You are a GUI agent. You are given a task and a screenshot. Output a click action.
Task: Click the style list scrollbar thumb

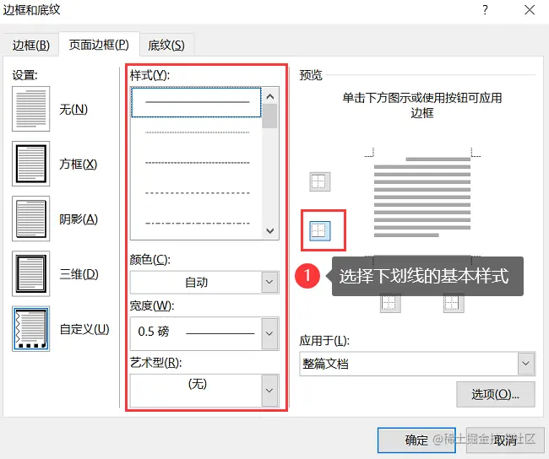(x=270, y=116)
